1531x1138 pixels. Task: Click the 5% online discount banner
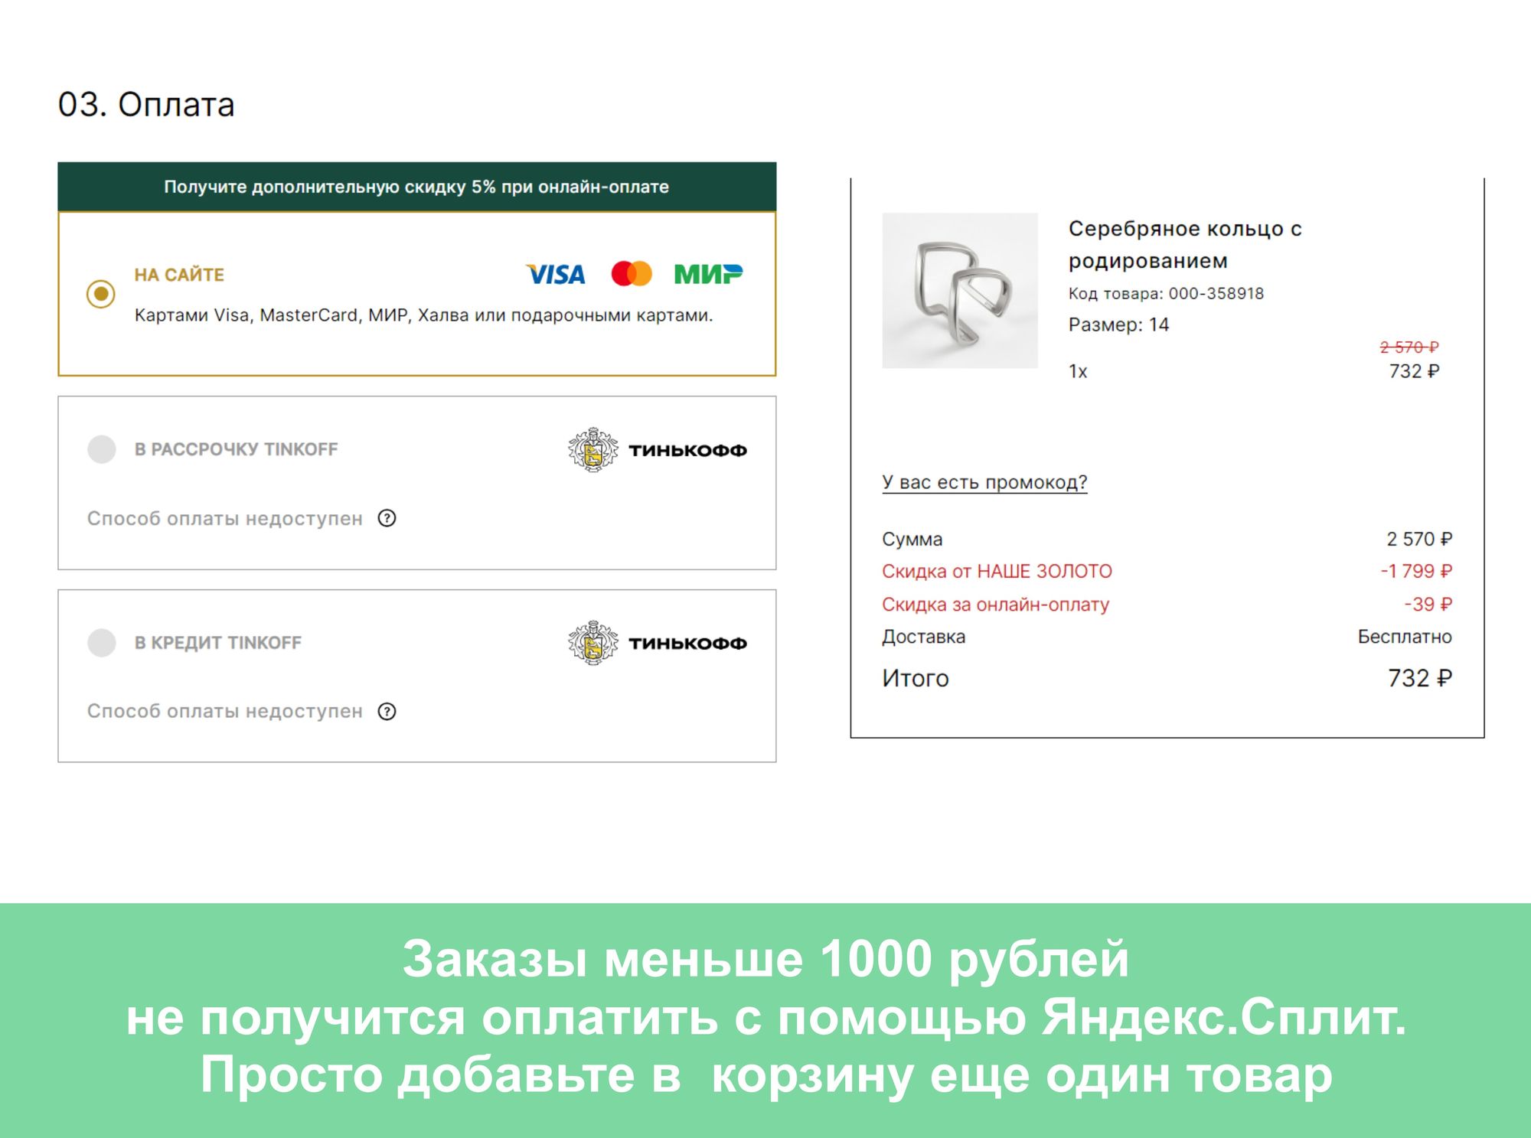coord(416,187)
